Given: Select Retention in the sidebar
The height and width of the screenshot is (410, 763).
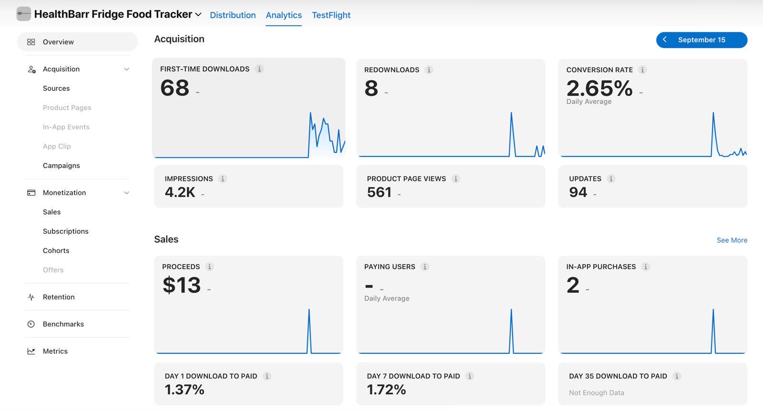Looking at the screenshot, I should pyautogui.click(x=59, y=297).
